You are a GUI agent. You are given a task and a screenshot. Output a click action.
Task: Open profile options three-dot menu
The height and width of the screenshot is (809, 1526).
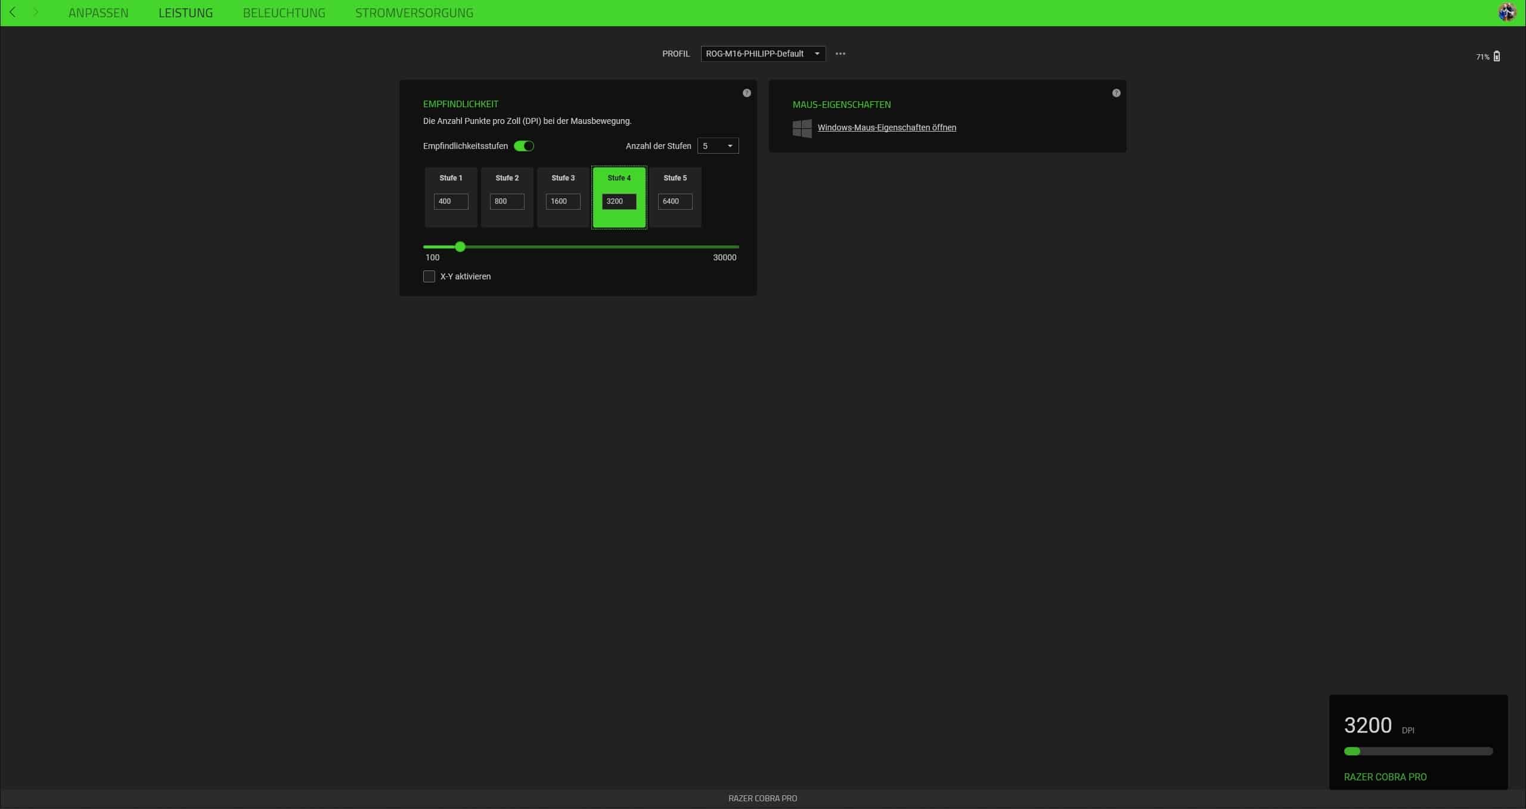click(840, 54)
